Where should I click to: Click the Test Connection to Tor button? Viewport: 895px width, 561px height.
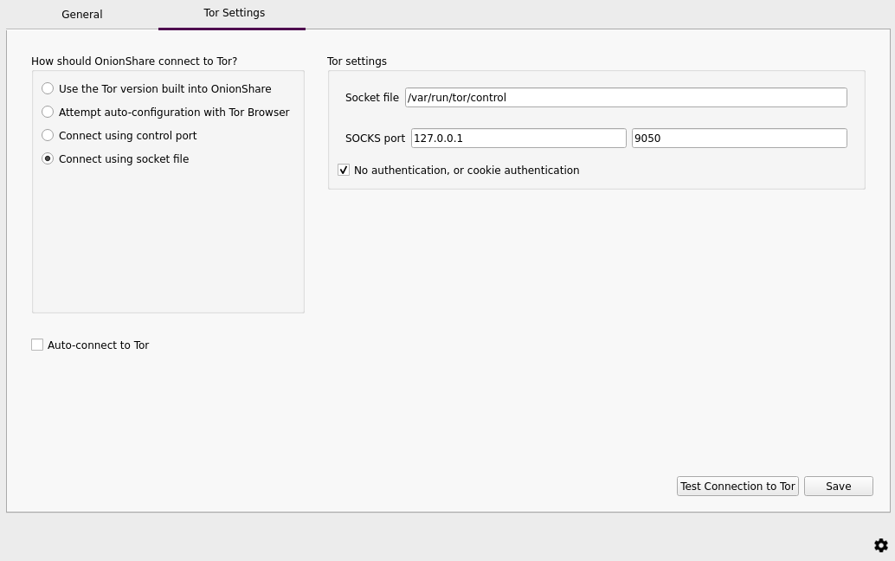tap(737, 487)
